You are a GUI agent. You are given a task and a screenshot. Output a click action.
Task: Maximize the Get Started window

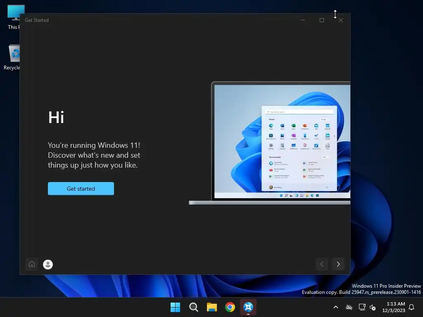(x=321, y=20)
